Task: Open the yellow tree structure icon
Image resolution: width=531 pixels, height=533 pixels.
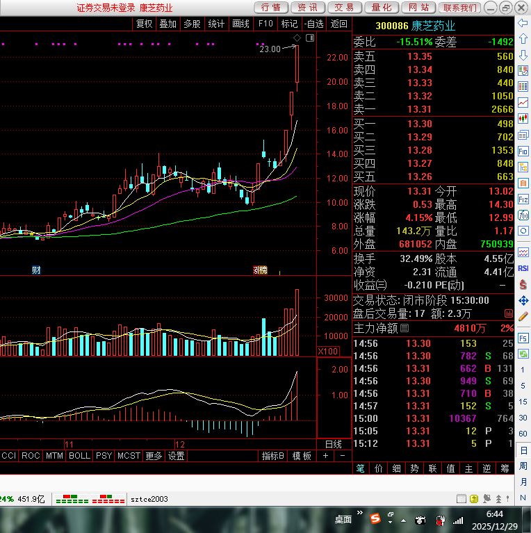Action: 523,167
